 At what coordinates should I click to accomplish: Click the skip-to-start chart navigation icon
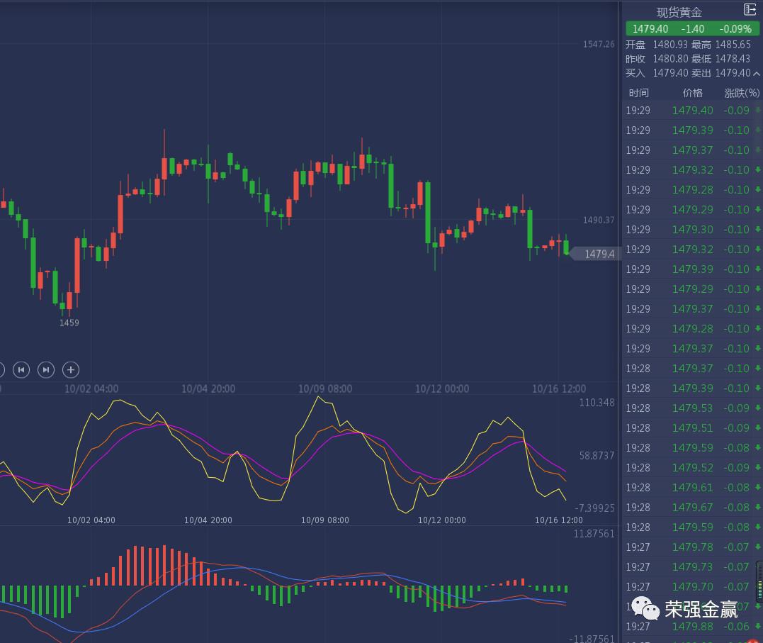[x=21, y=369]
